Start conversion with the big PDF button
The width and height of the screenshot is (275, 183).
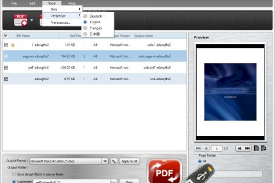click(164, 172)
